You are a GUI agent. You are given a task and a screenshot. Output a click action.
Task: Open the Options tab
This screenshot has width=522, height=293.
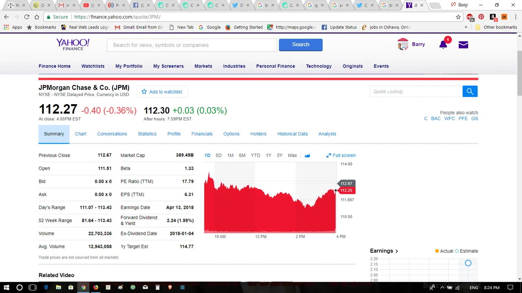(x=231, y=134)
